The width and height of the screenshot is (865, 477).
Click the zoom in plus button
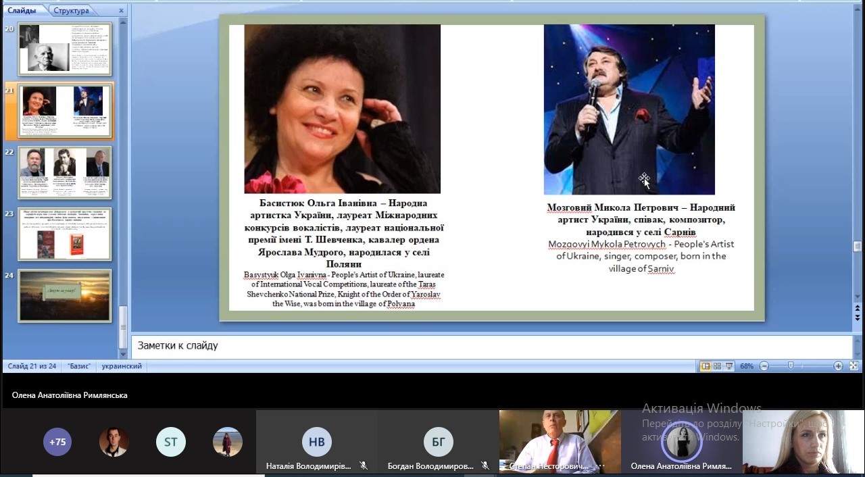(x=838, y=366)
